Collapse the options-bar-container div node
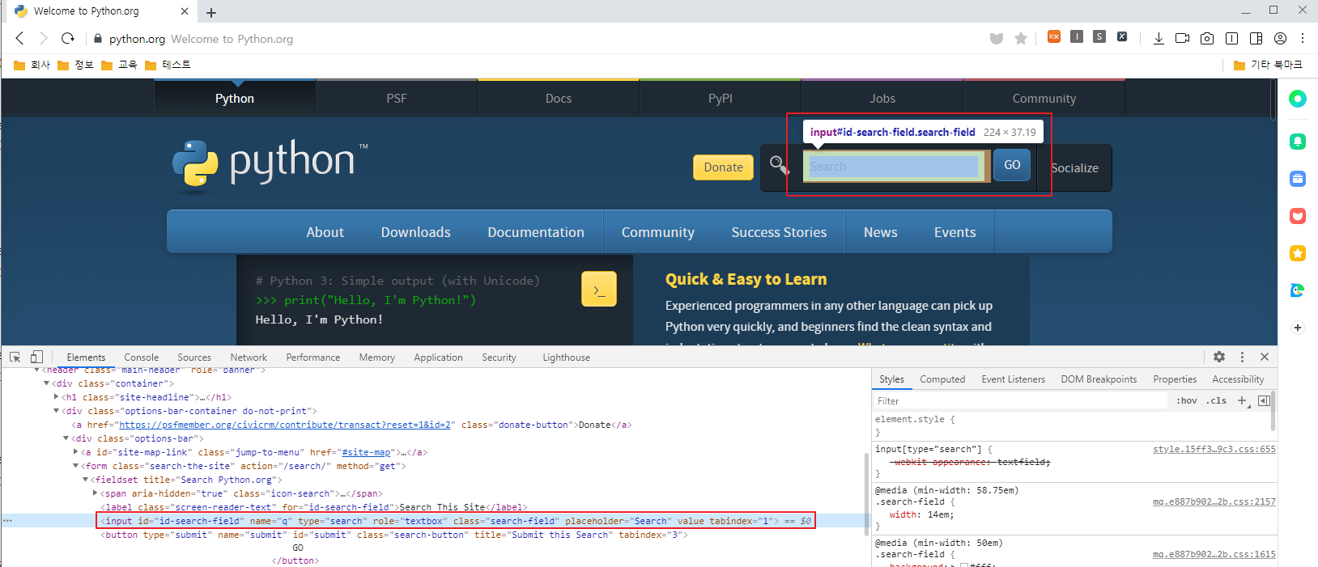The image size is (1318, 567). (x=56, y=411)
